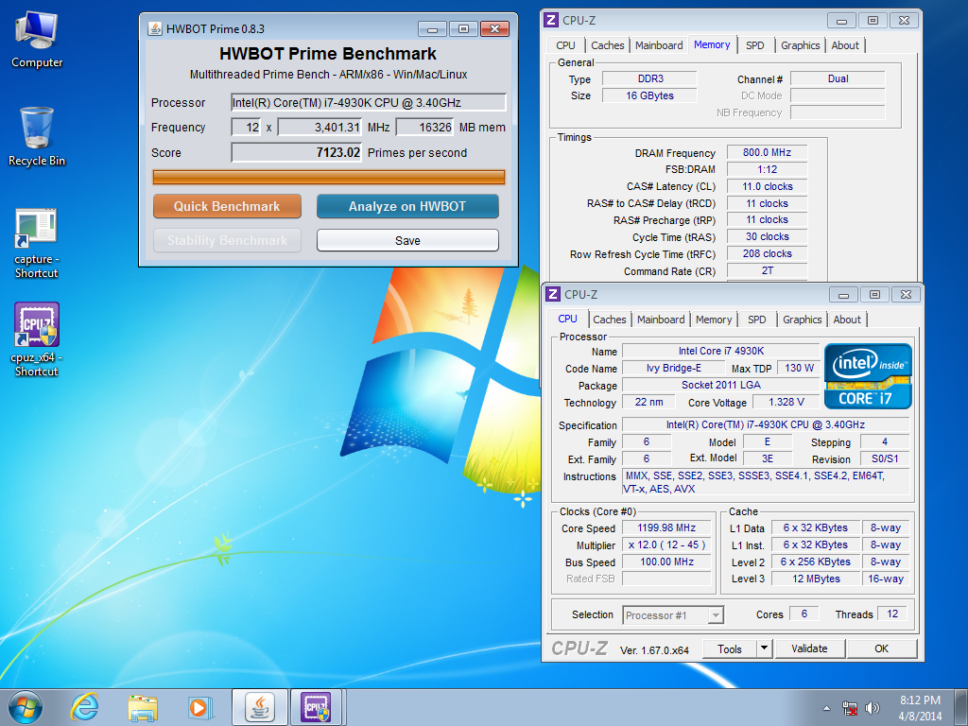
Task: Click the orange benchmark progress bar
Action: (329, 177)
